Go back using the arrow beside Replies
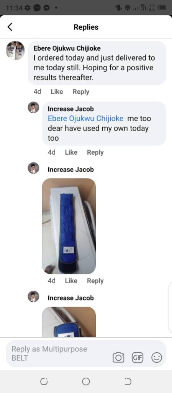Viewport: 172px width, 393px height. coord(10,26)
